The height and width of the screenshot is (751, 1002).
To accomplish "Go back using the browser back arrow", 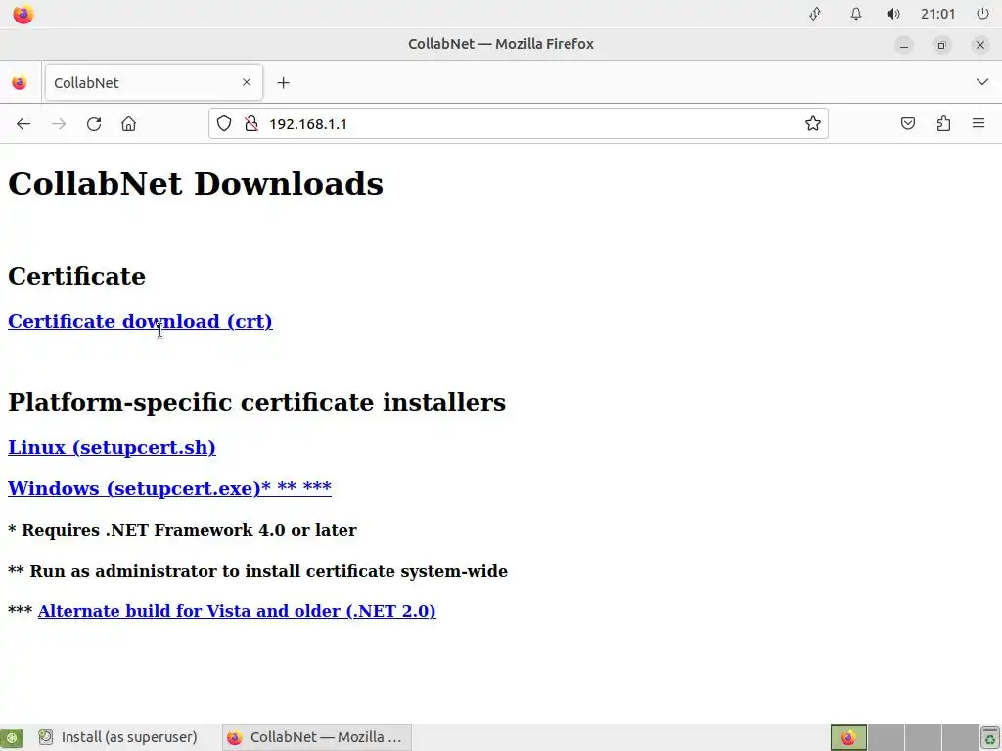I will coord(23,124).
